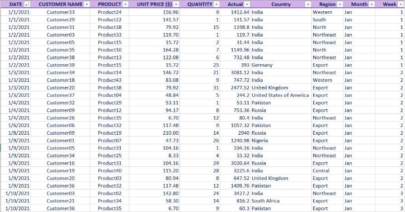Open the DATE column filter dropdown

[x=27, y=5]
